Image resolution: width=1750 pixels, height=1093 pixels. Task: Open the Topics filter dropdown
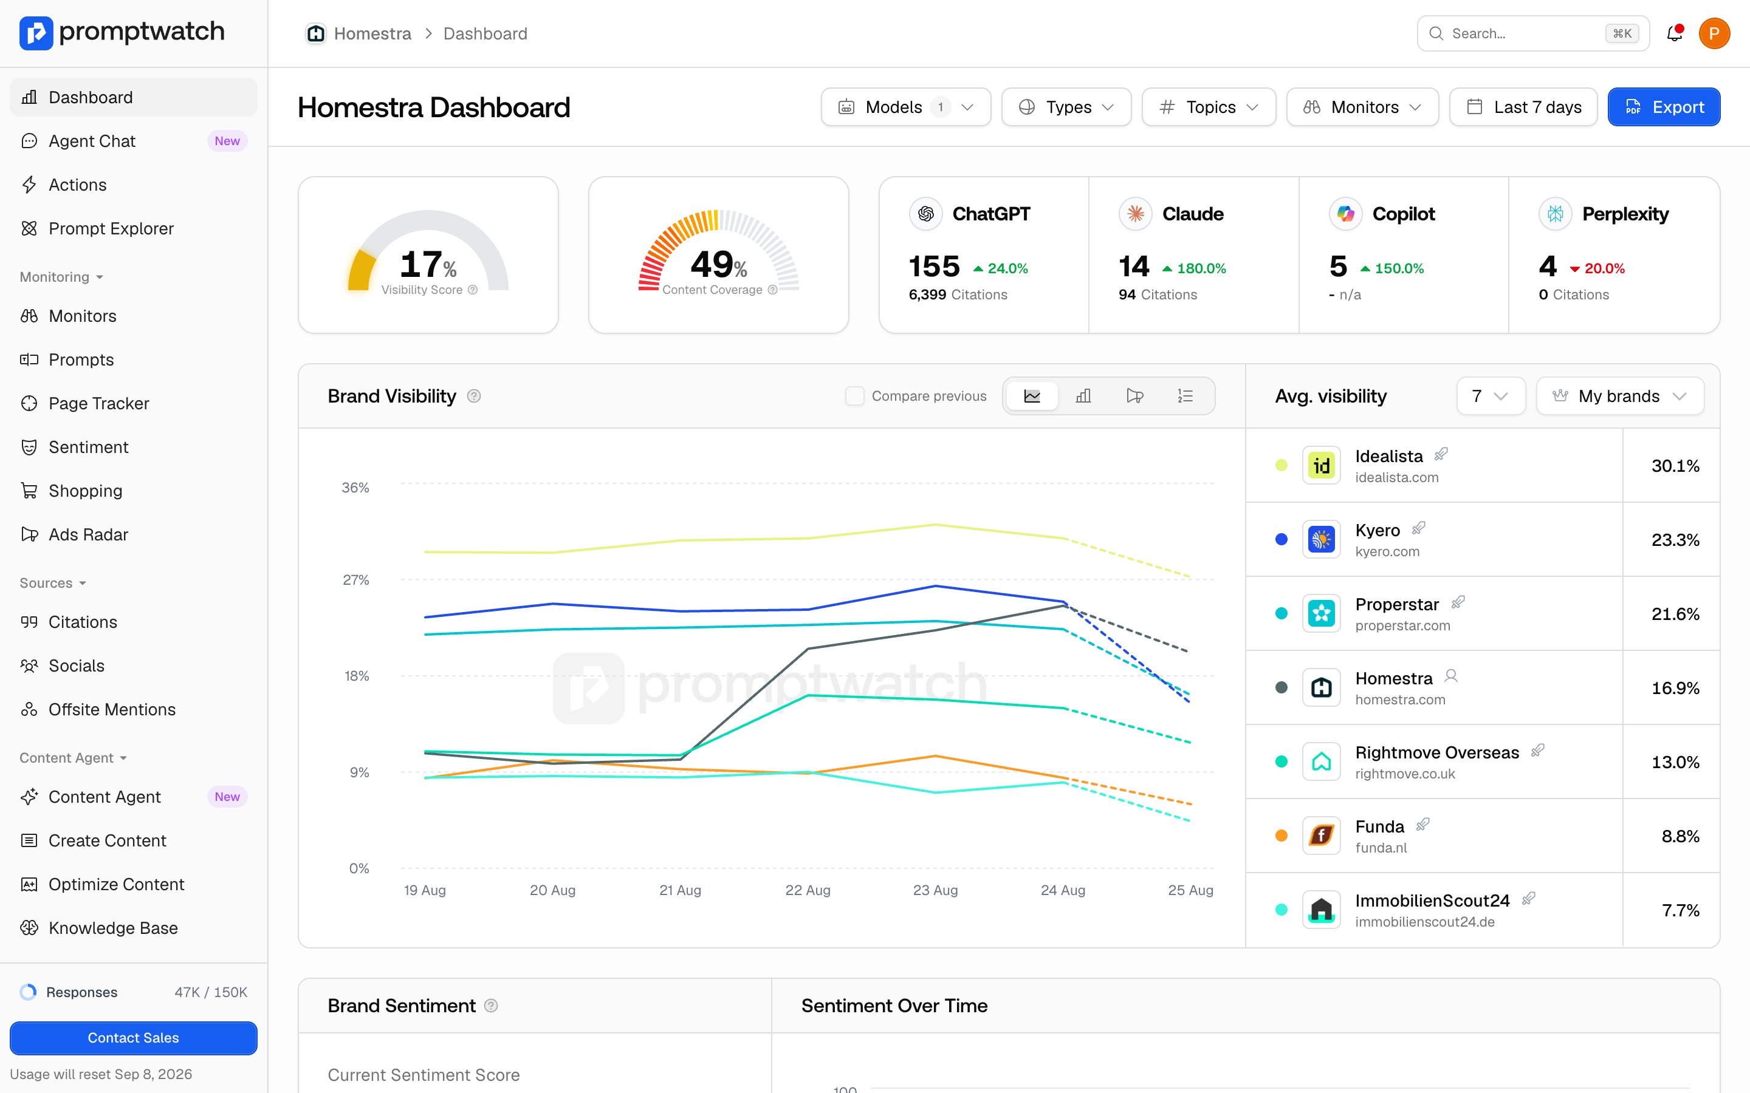(1209, 107)
